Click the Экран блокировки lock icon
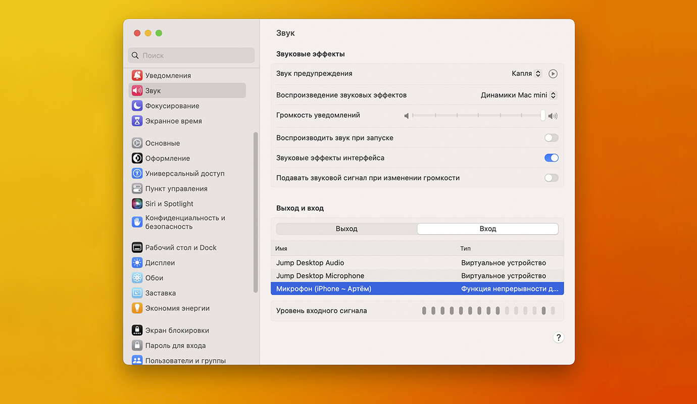The height and width of the screenshot is (404, 697). [x=137, y=330]
